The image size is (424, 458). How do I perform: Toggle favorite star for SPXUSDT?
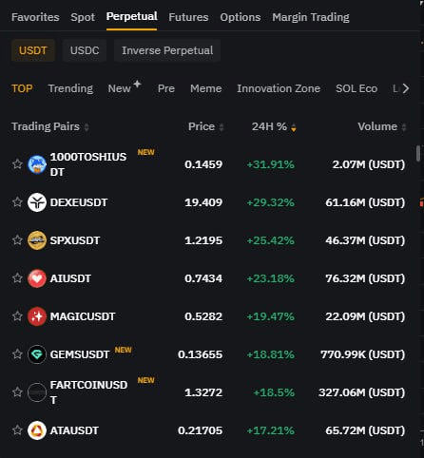point(17,240)
